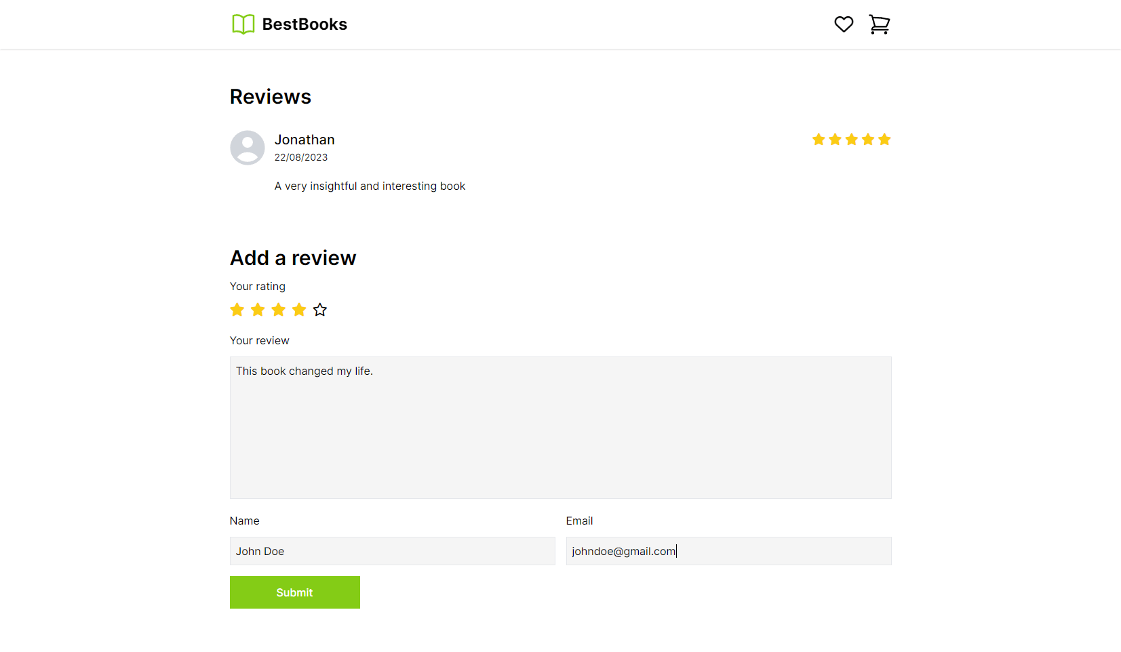Click the first star of Jonathan's rating
Image resolution: width=1121 pixels, height=652 pixels.
(819, 140)
